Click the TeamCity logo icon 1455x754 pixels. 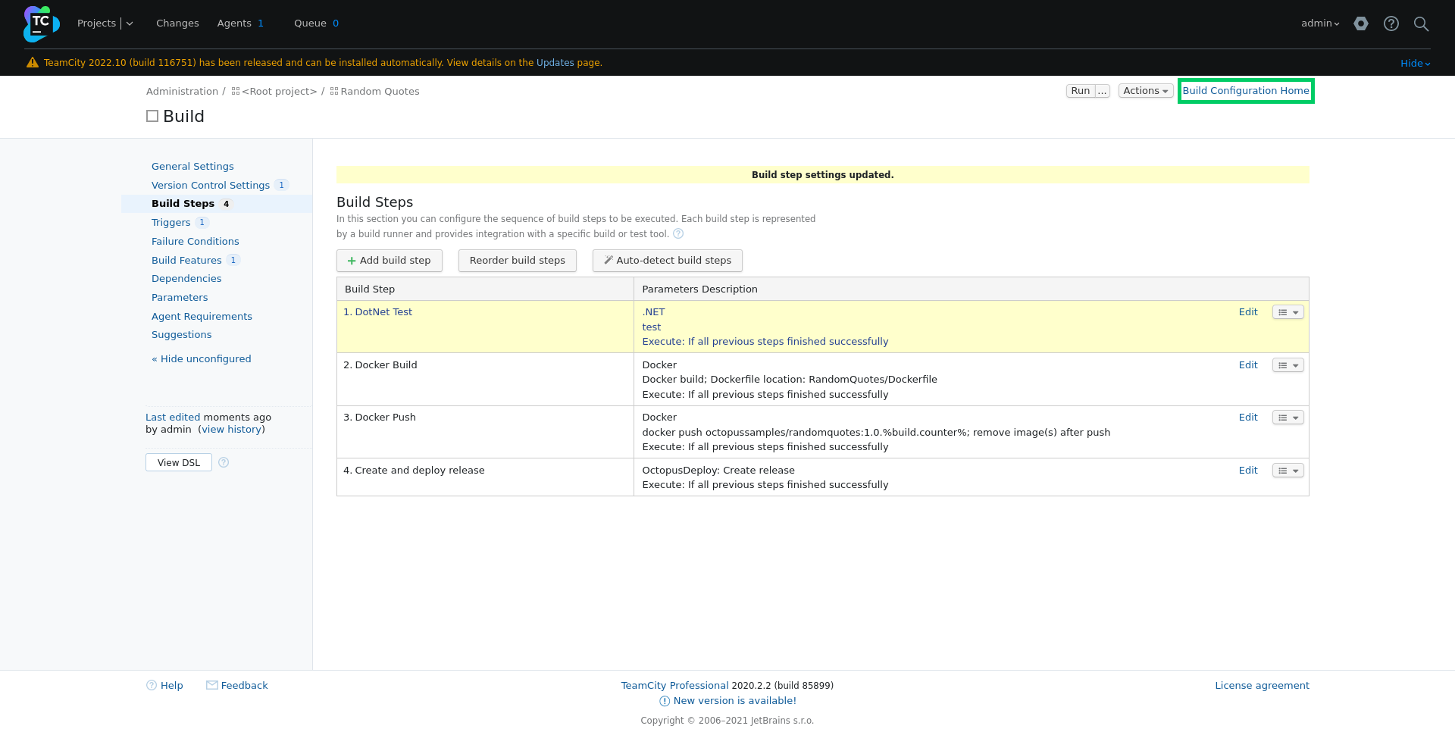coord(41,23)
